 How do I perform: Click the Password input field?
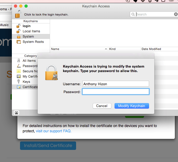116,92
